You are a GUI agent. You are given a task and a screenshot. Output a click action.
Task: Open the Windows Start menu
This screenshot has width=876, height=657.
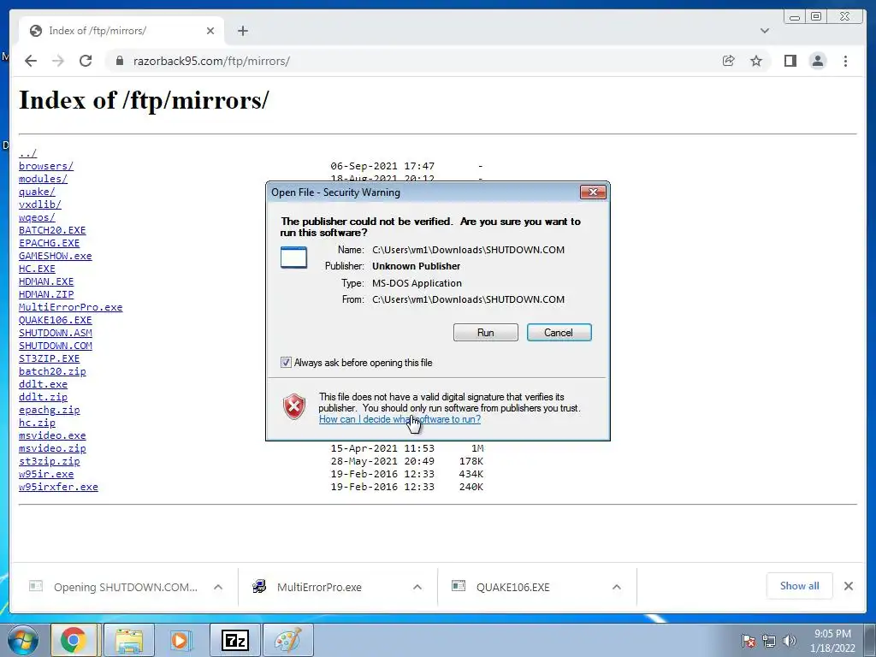tap(22, 640)
